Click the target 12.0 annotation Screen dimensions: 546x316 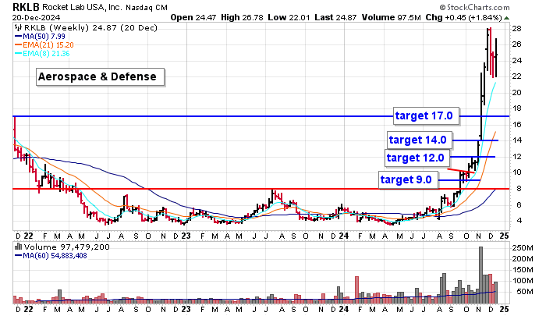point(417,158)
